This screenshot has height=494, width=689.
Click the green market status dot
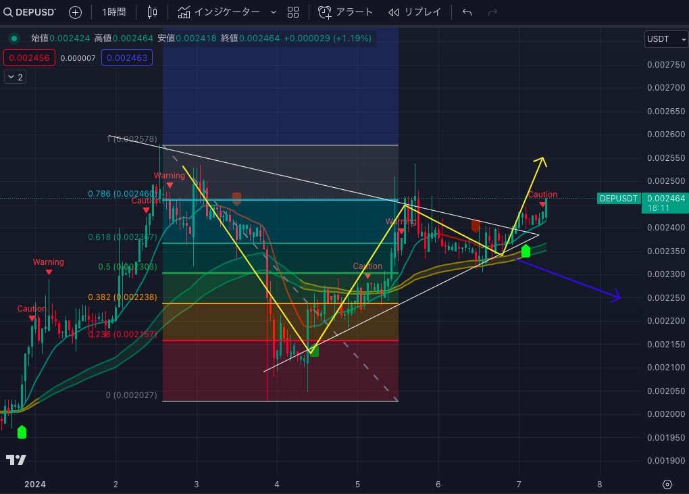click(14, 39)
